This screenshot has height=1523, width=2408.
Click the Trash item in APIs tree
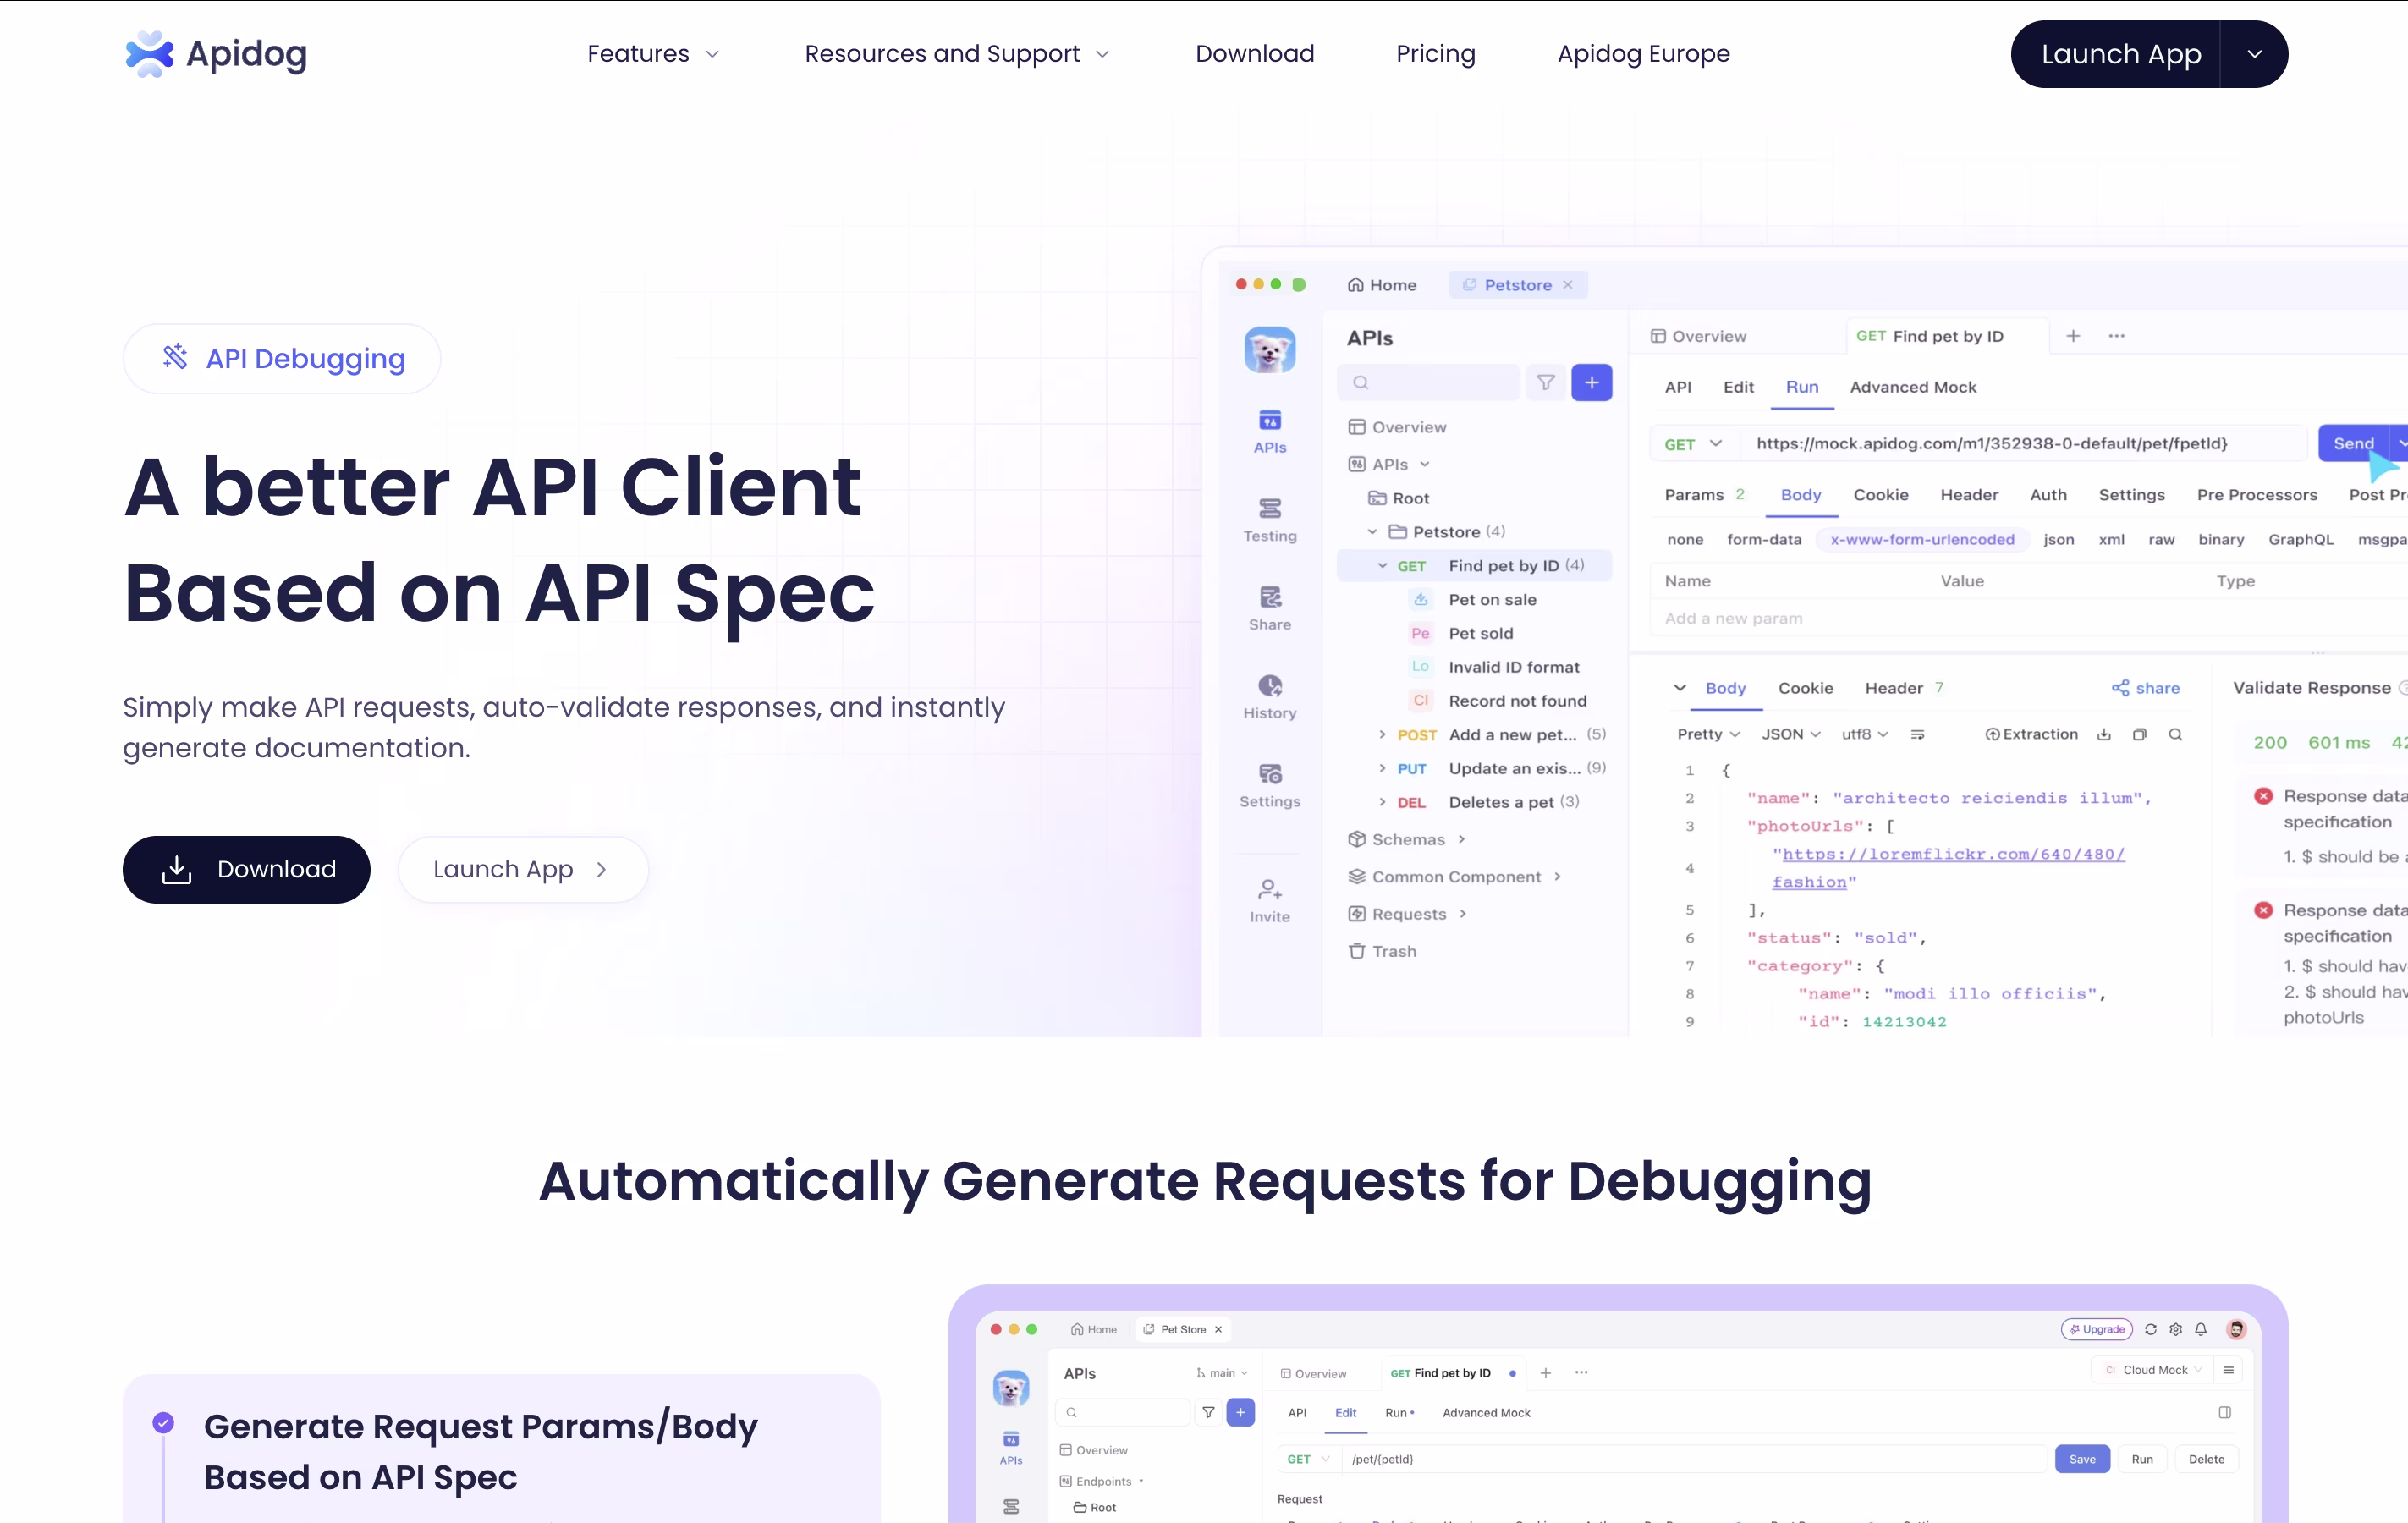pos(1393,951)
